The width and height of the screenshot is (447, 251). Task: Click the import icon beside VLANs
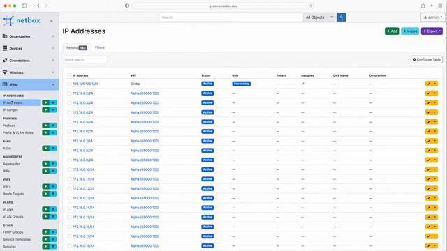pos(53,209)
